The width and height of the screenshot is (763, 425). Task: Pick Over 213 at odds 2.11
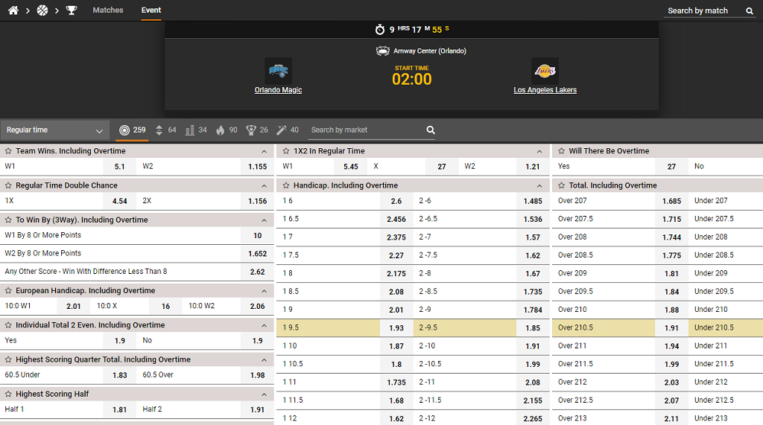click(x=671, y=418)
